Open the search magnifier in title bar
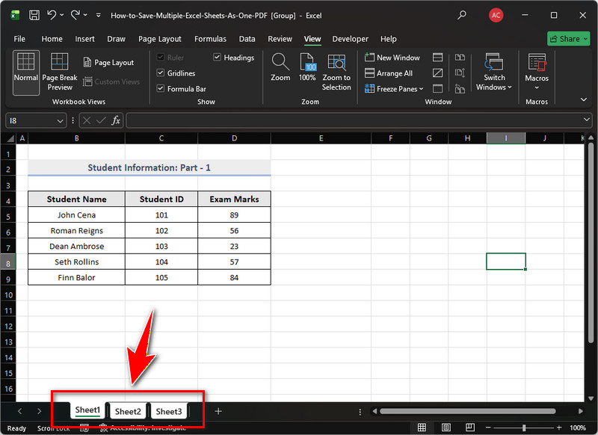 tap(462, 15)
